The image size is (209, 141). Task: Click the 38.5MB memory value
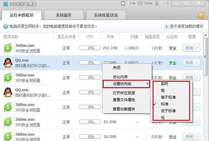(x=110, y=137)
